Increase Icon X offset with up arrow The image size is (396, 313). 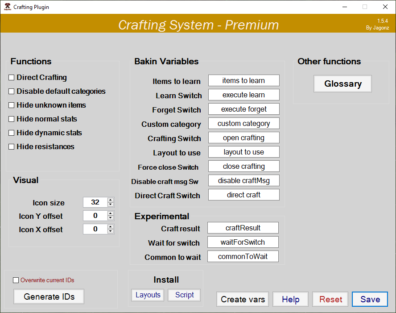tap(110, 227)
